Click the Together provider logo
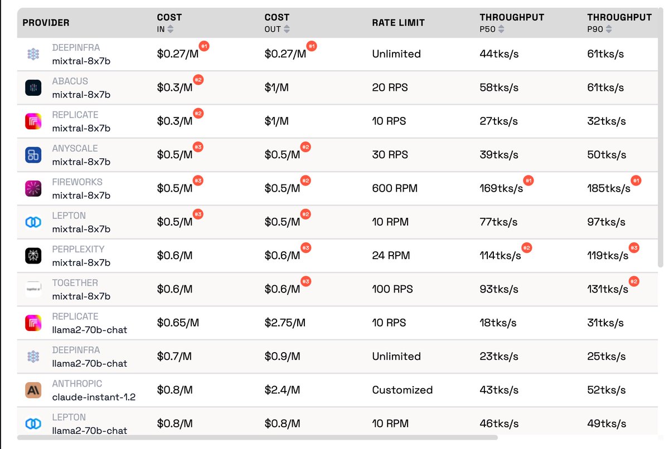 pos(33,289)
